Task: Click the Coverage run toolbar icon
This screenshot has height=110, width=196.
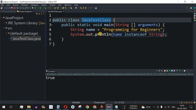Action: [45, 8]
